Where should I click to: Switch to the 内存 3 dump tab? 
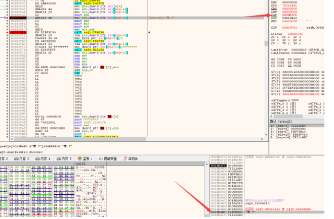point(22,158)
